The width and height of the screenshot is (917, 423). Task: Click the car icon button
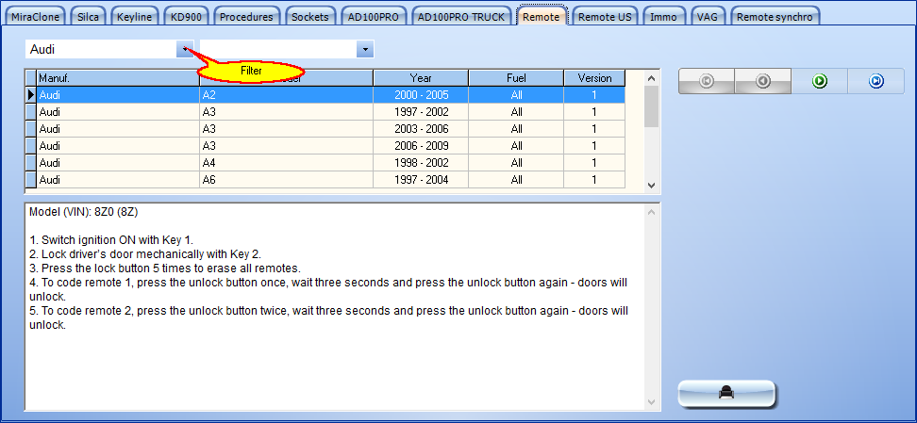pyautogui.click(x=726, y=393)
